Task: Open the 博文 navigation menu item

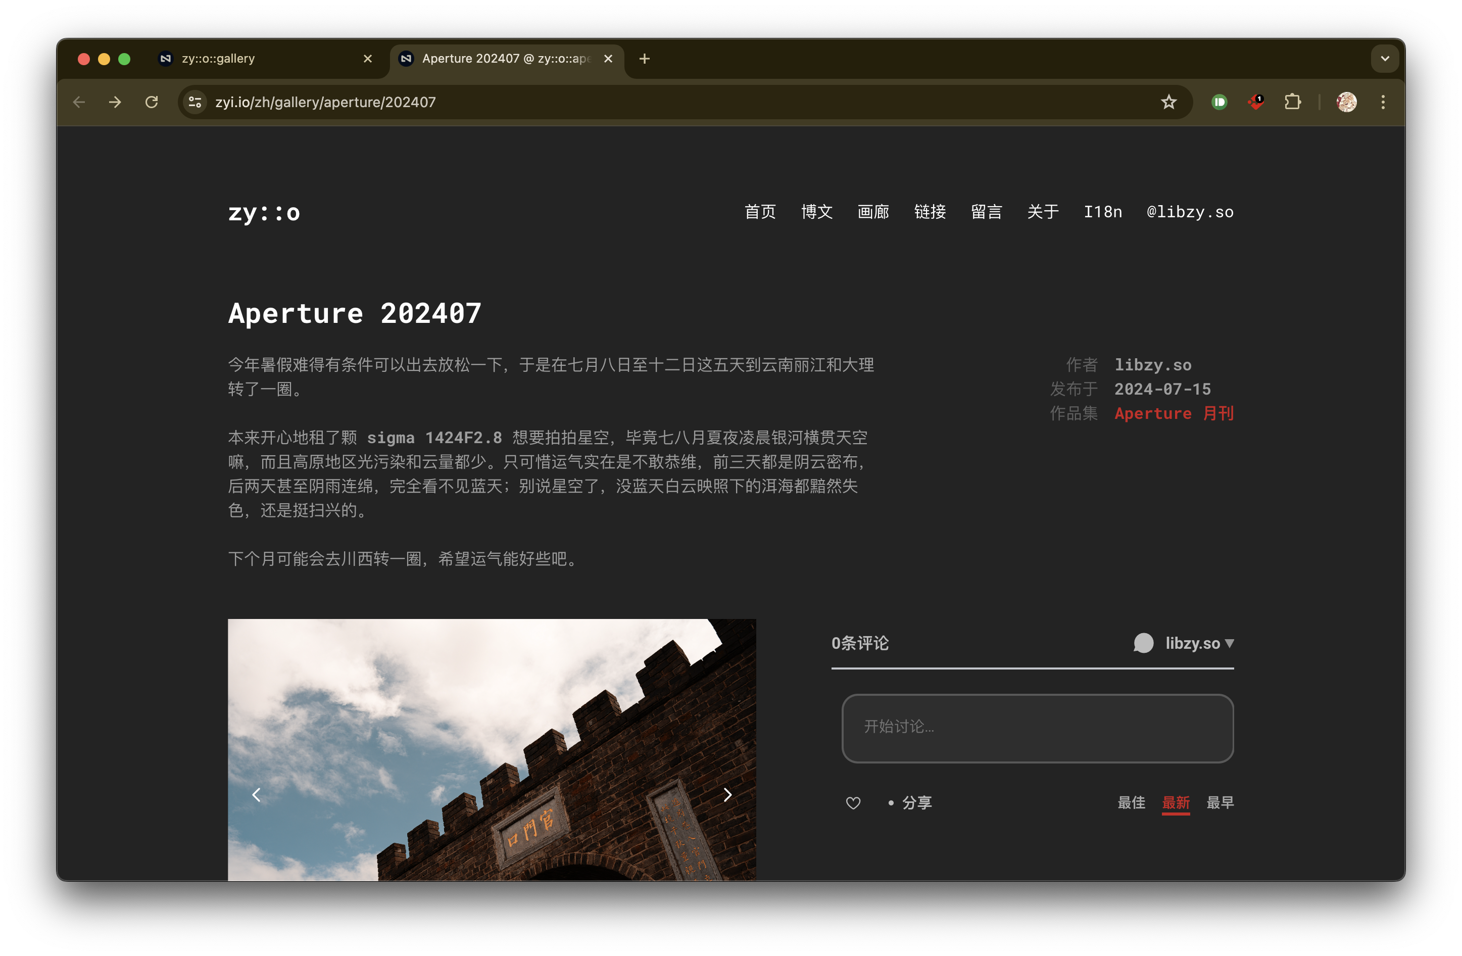Action: 816,212
